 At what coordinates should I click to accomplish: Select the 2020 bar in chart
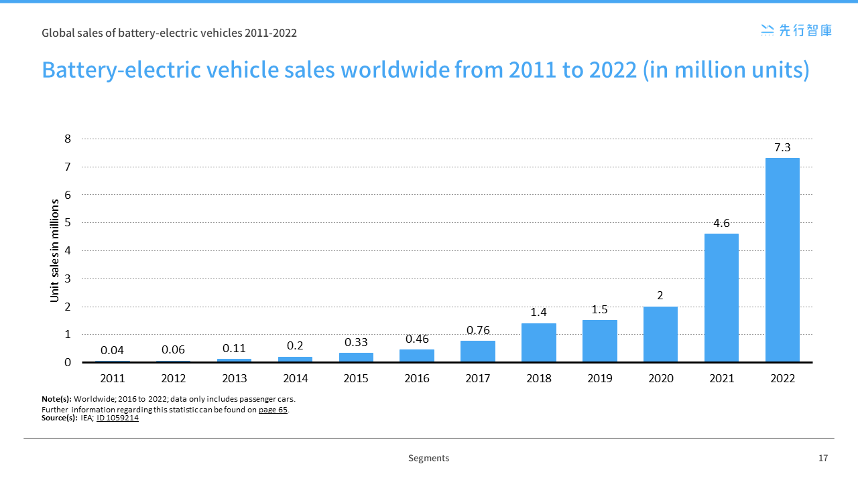point(660,334)
